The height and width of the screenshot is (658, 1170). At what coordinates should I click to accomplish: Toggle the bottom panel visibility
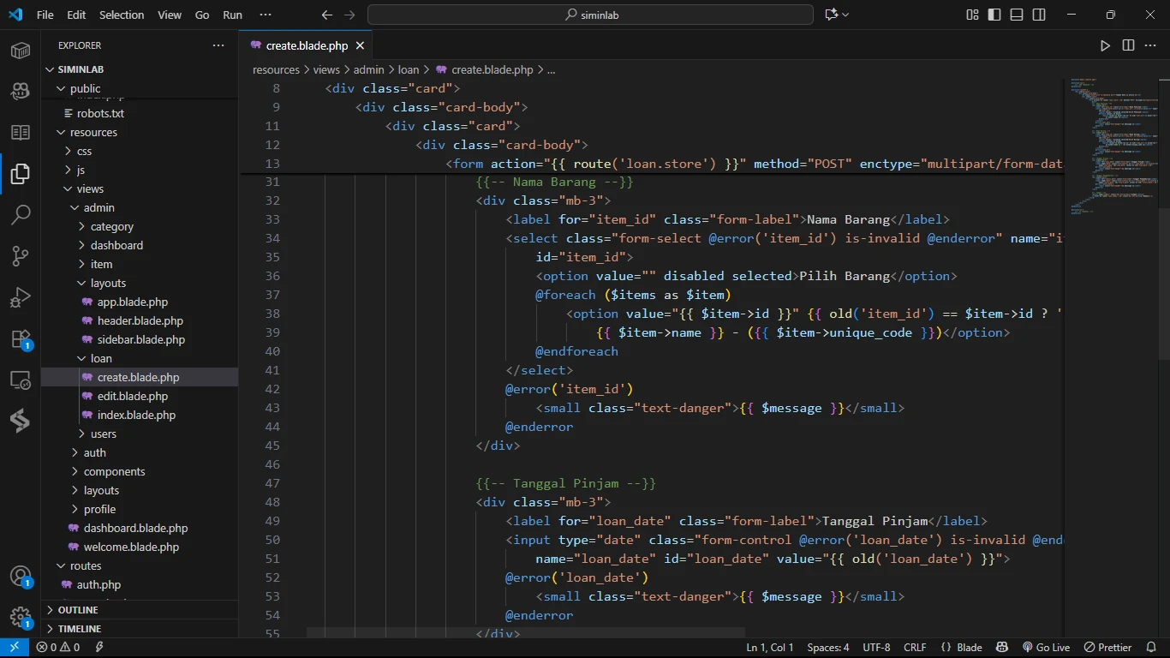point(1017,15)
